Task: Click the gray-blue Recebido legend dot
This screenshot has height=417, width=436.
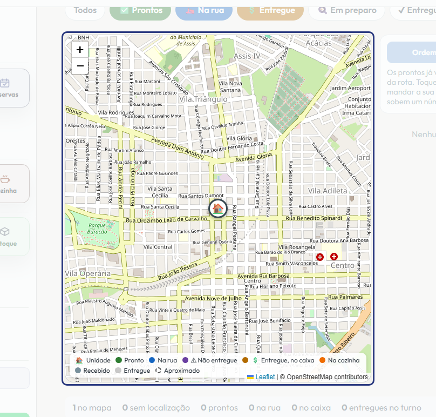Action: tap(78, 371)
